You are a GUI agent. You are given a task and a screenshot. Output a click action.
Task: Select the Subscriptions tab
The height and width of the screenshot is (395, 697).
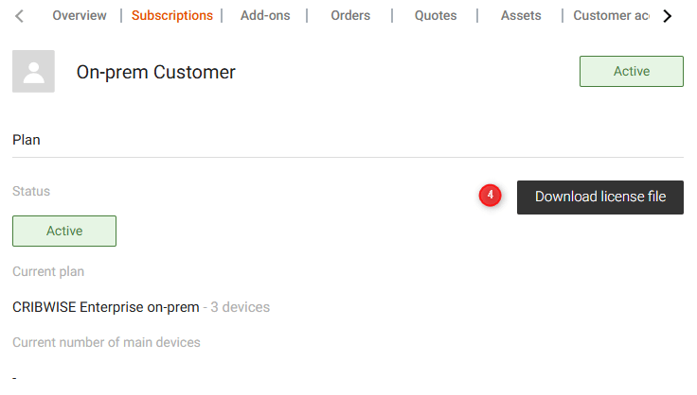click(172, 16)
